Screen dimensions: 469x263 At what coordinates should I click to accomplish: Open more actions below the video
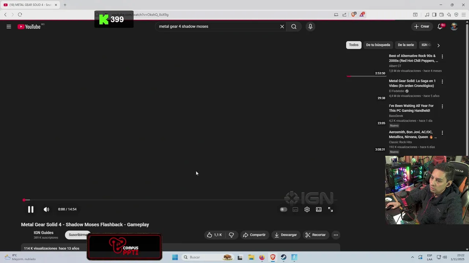point(336,235)
